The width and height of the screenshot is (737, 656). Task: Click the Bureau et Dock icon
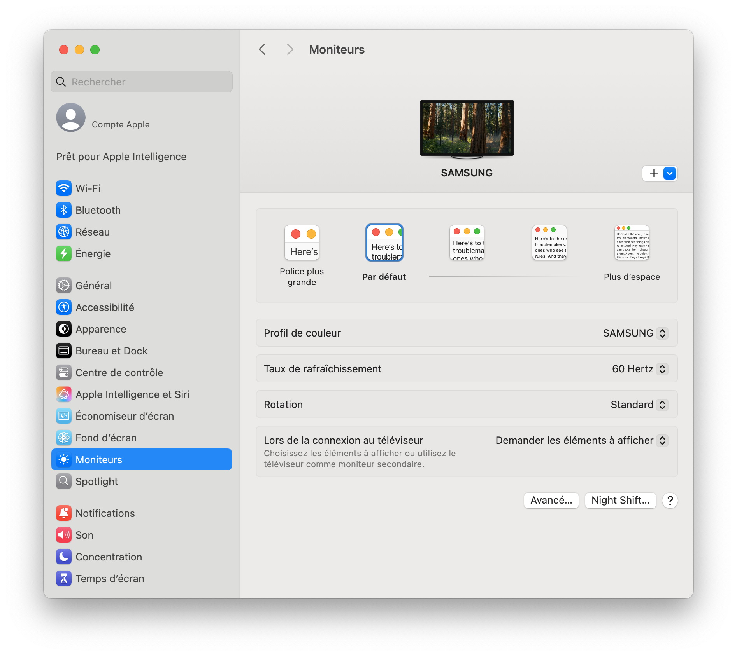(64, 351)
